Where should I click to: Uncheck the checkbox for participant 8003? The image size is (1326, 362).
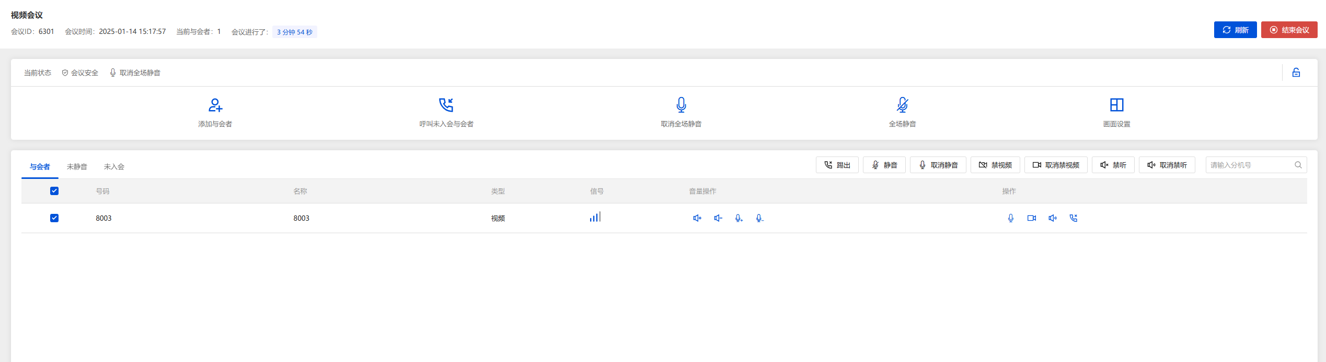coord(54,218)
